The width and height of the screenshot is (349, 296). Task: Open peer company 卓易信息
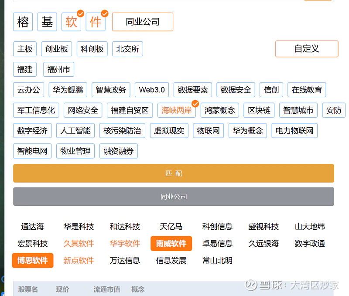point(217,244)
